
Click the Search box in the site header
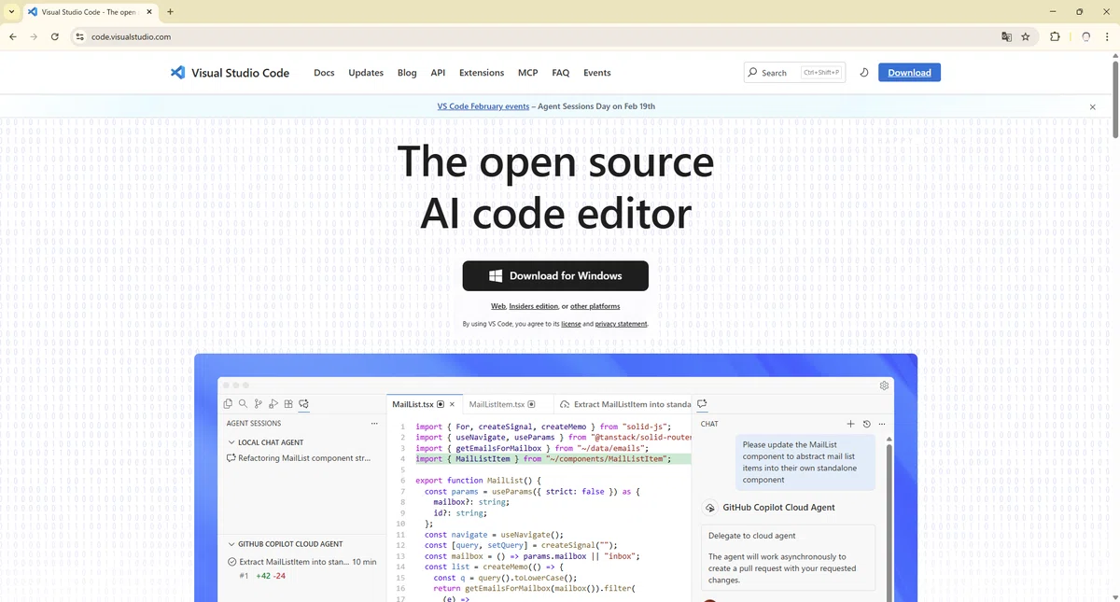coord(794,73)
